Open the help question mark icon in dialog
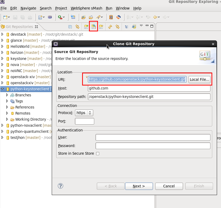The width and height of the screenshot is (221, 208). [x=60, y=186]
